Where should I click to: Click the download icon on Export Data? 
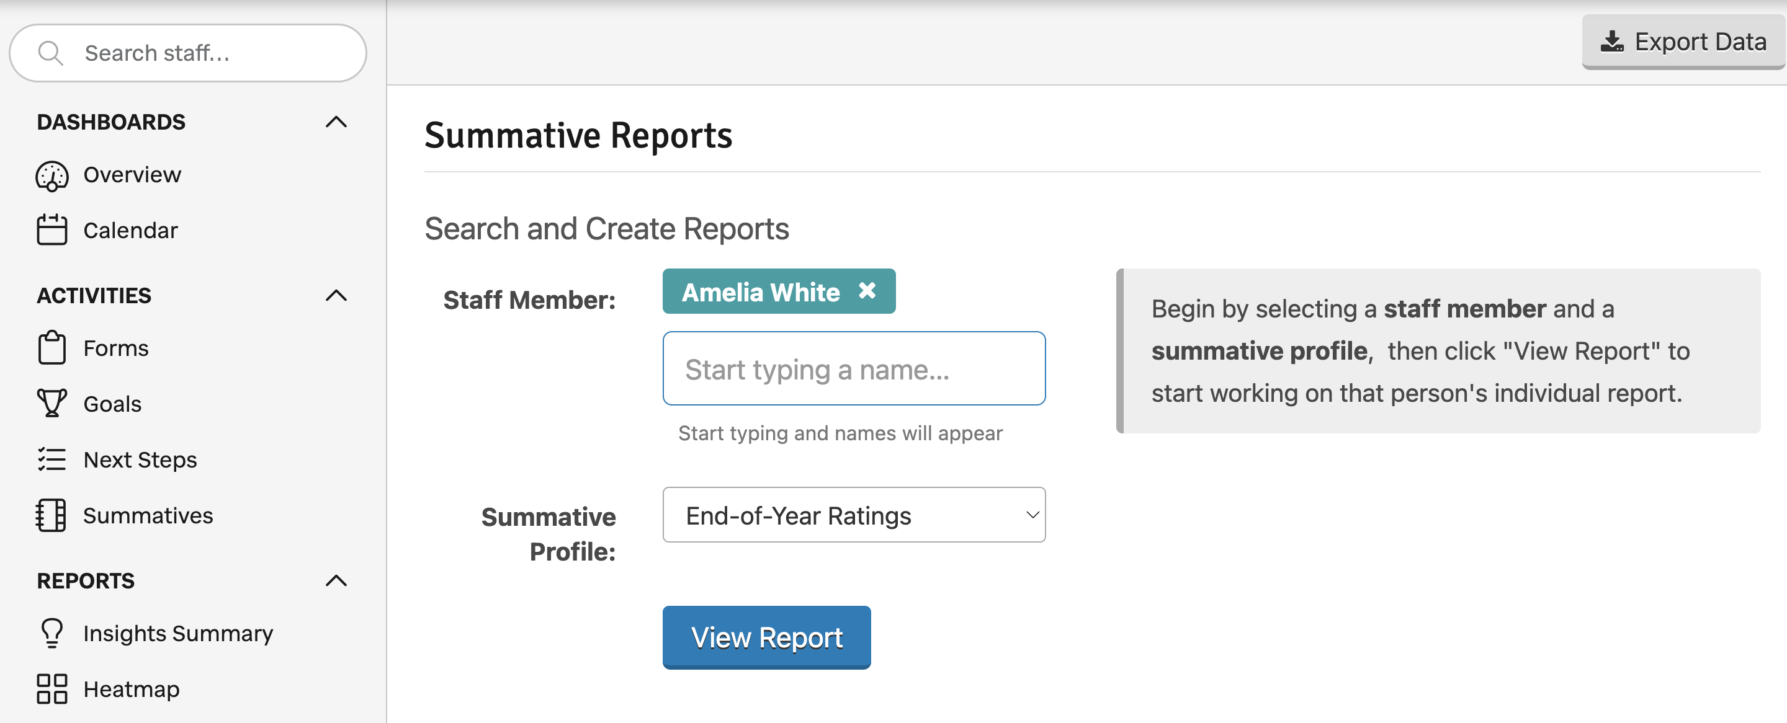(1611, 42)
